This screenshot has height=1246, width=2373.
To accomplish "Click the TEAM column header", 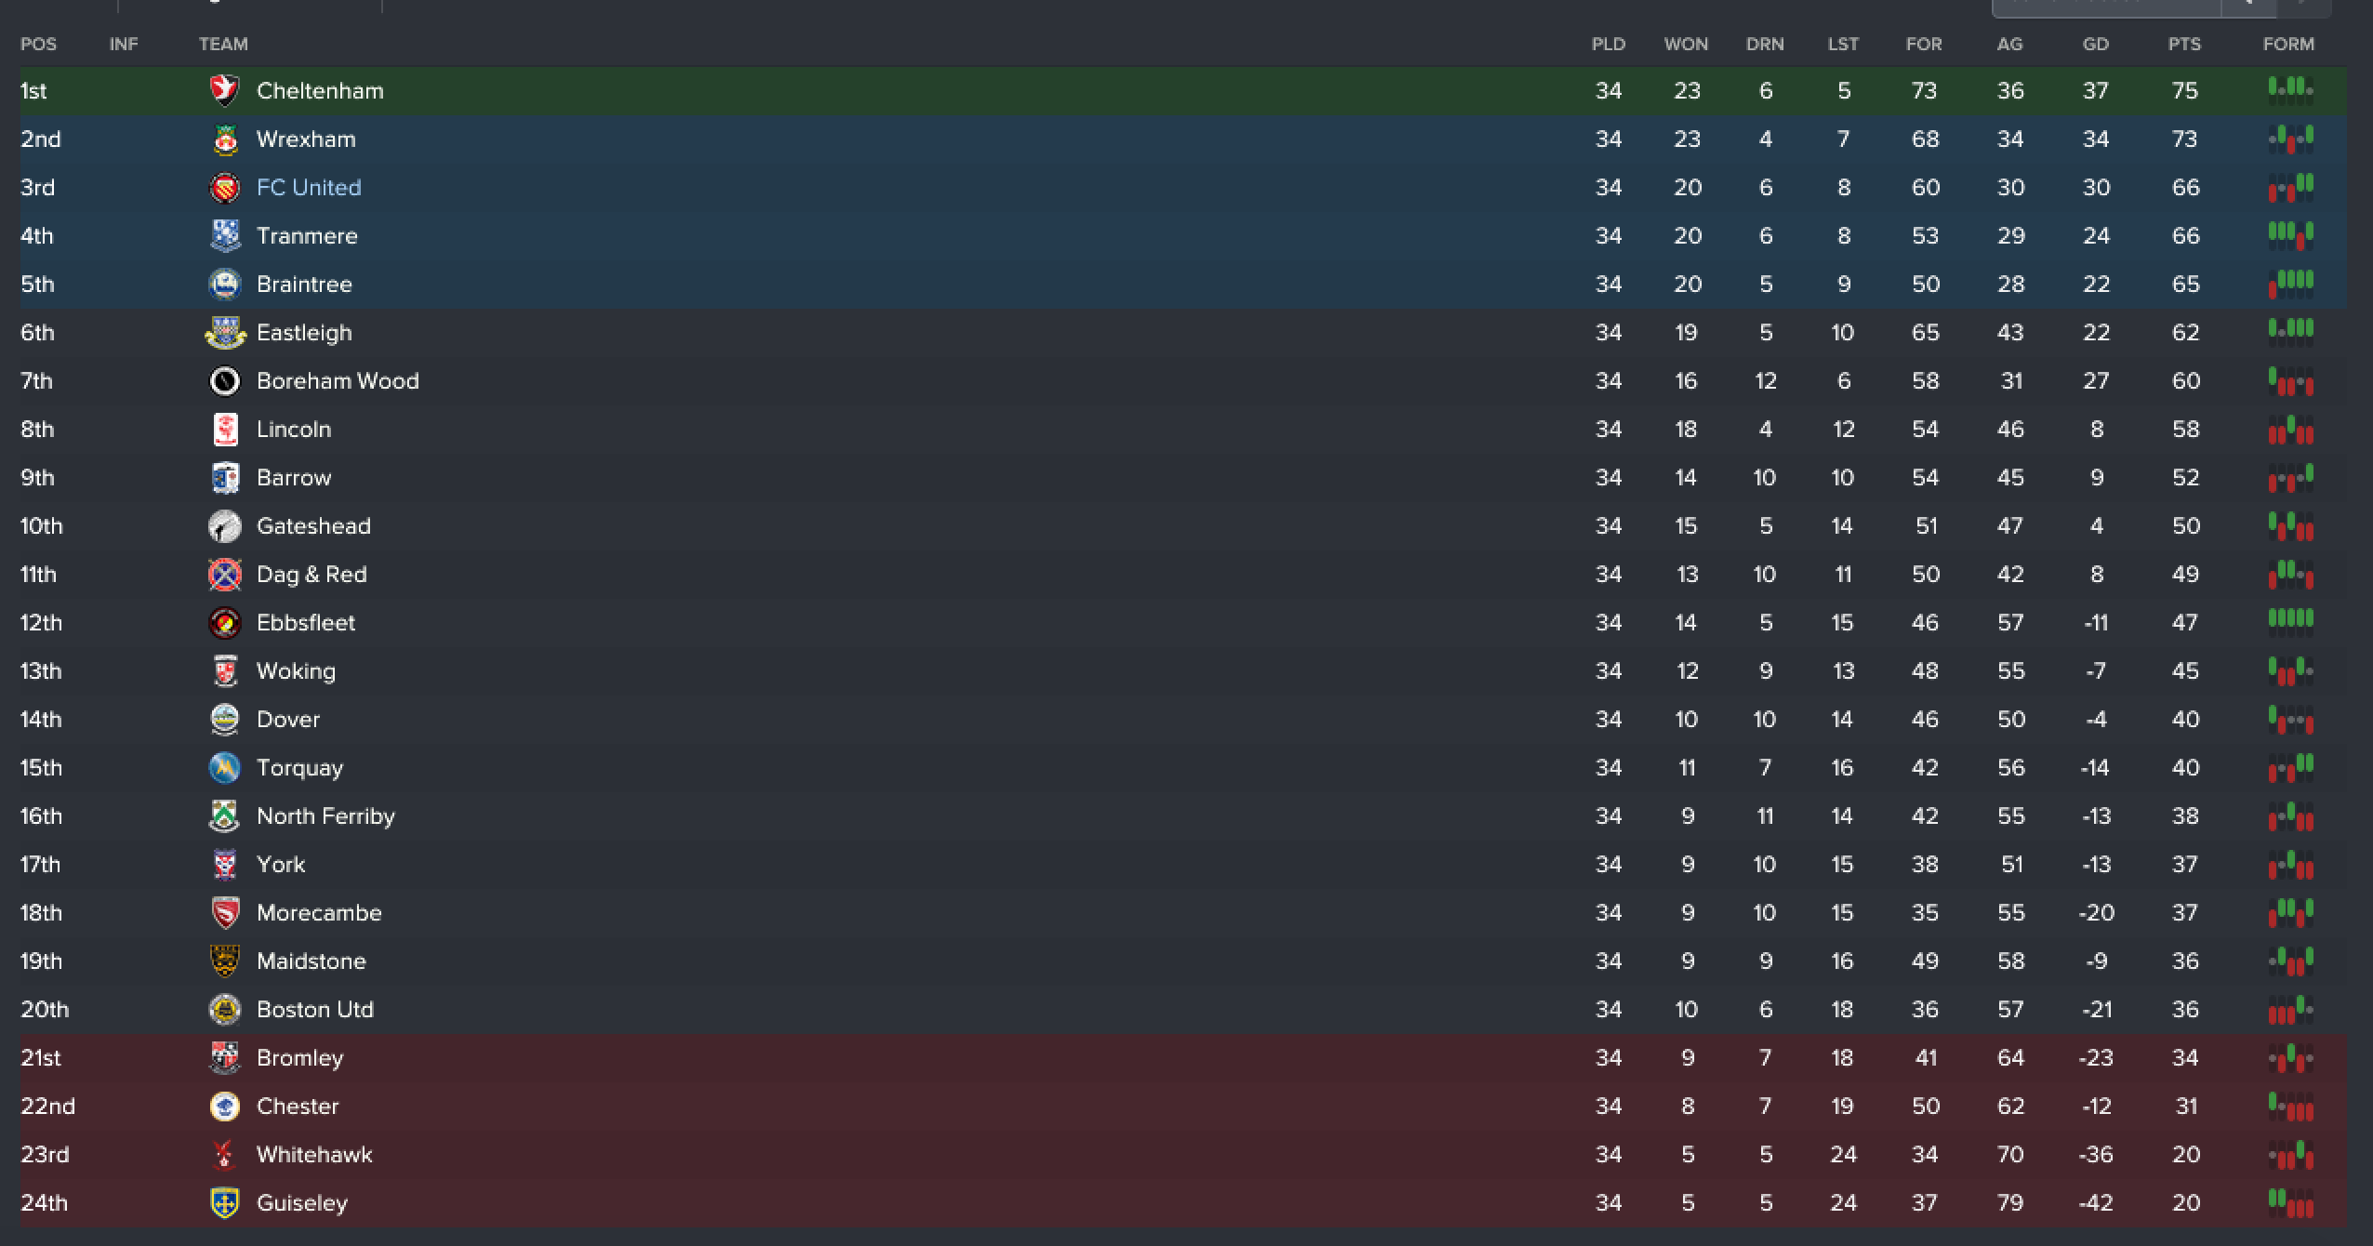I will [223, 44].
